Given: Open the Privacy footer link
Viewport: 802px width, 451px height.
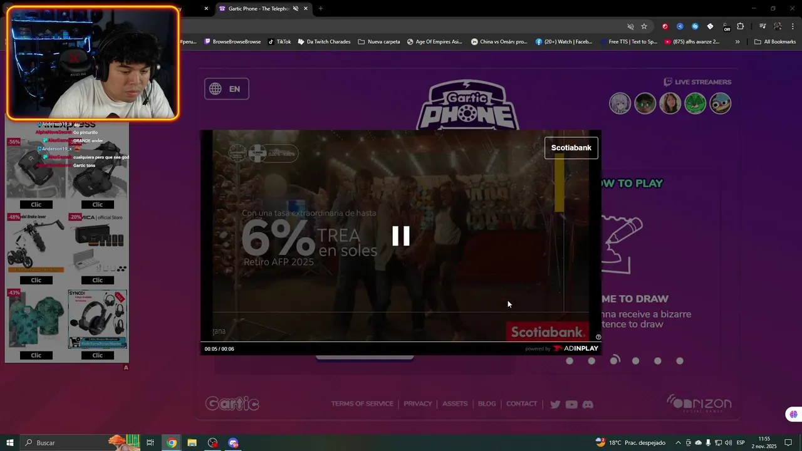Looking at the screenshot, I should coord(417,404).
